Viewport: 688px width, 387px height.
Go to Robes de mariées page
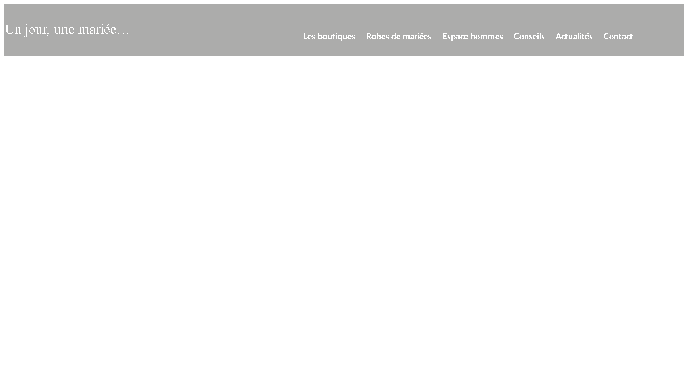[398, 36]
